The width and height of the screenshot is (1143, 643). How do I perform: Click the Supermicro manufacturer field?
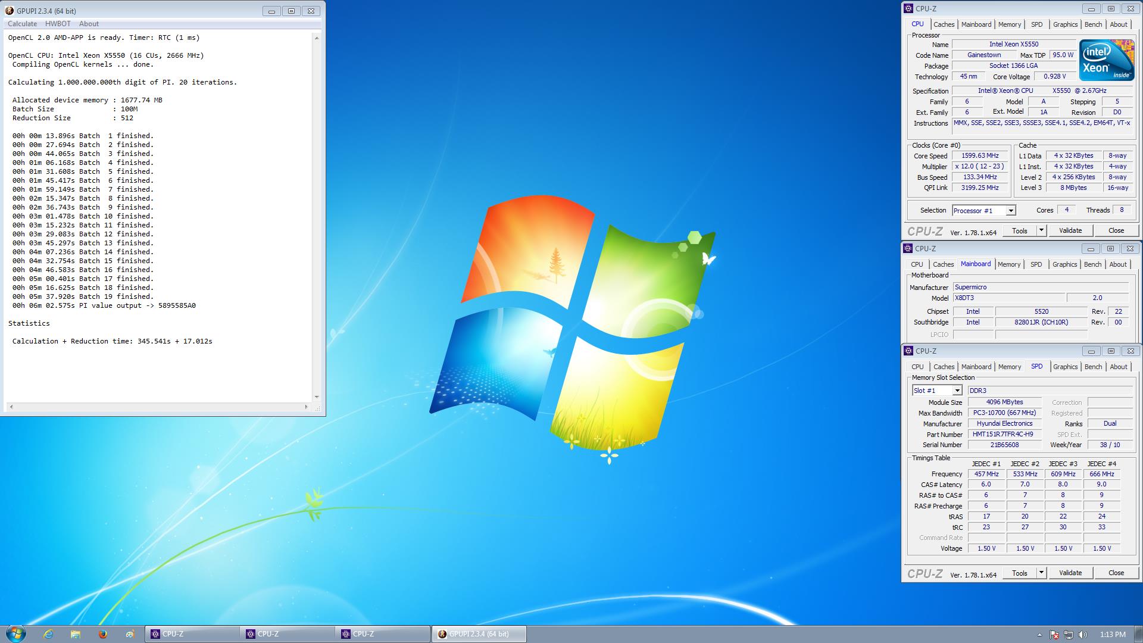tap(1041, 287)
